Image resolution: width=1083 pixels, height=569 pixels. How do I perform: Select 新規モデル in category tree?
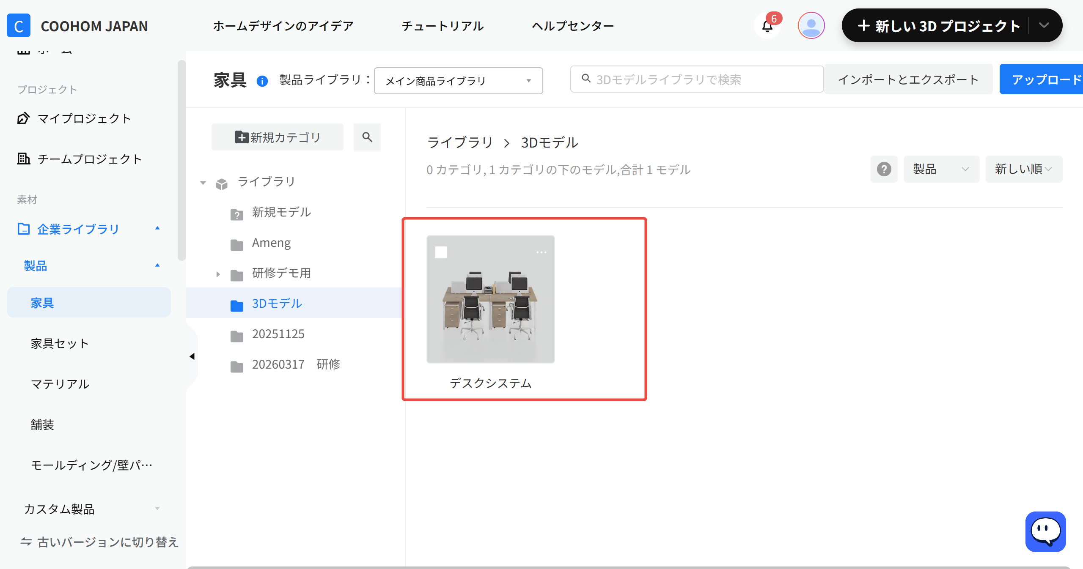[x=281, y=212]
